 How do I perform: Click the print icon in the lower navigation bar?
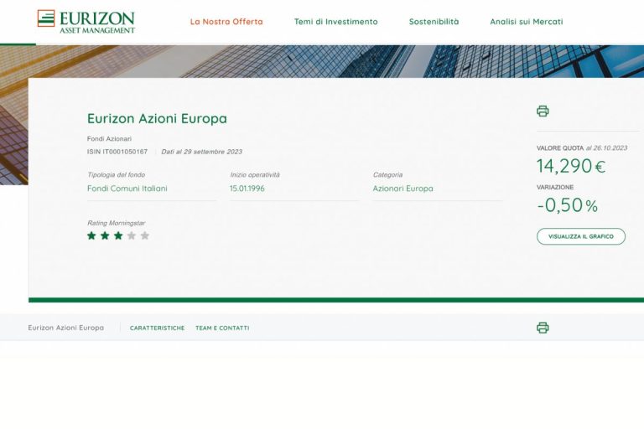(x=543, y=328)
